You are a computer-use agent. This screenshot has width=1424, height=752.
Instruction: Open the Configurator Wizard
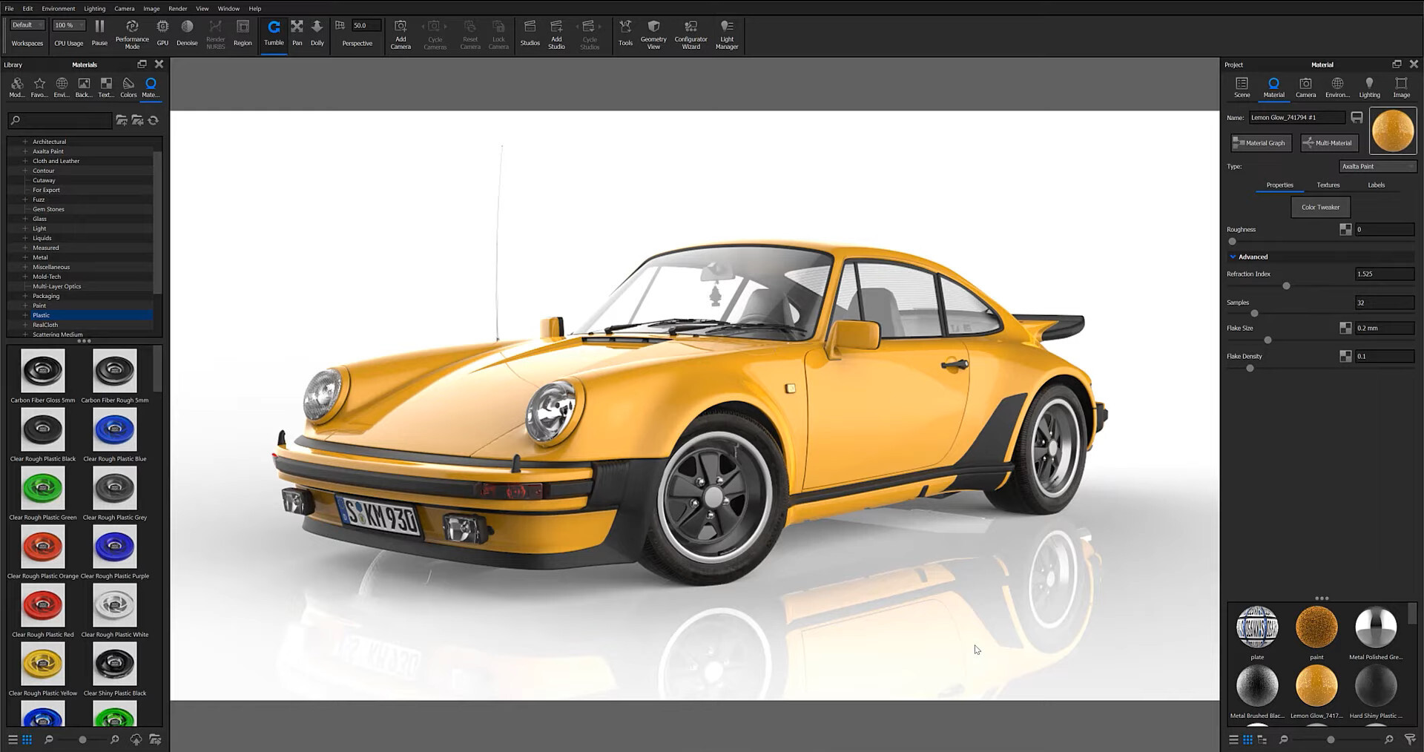pyautogui.click(x=690, y=33)
